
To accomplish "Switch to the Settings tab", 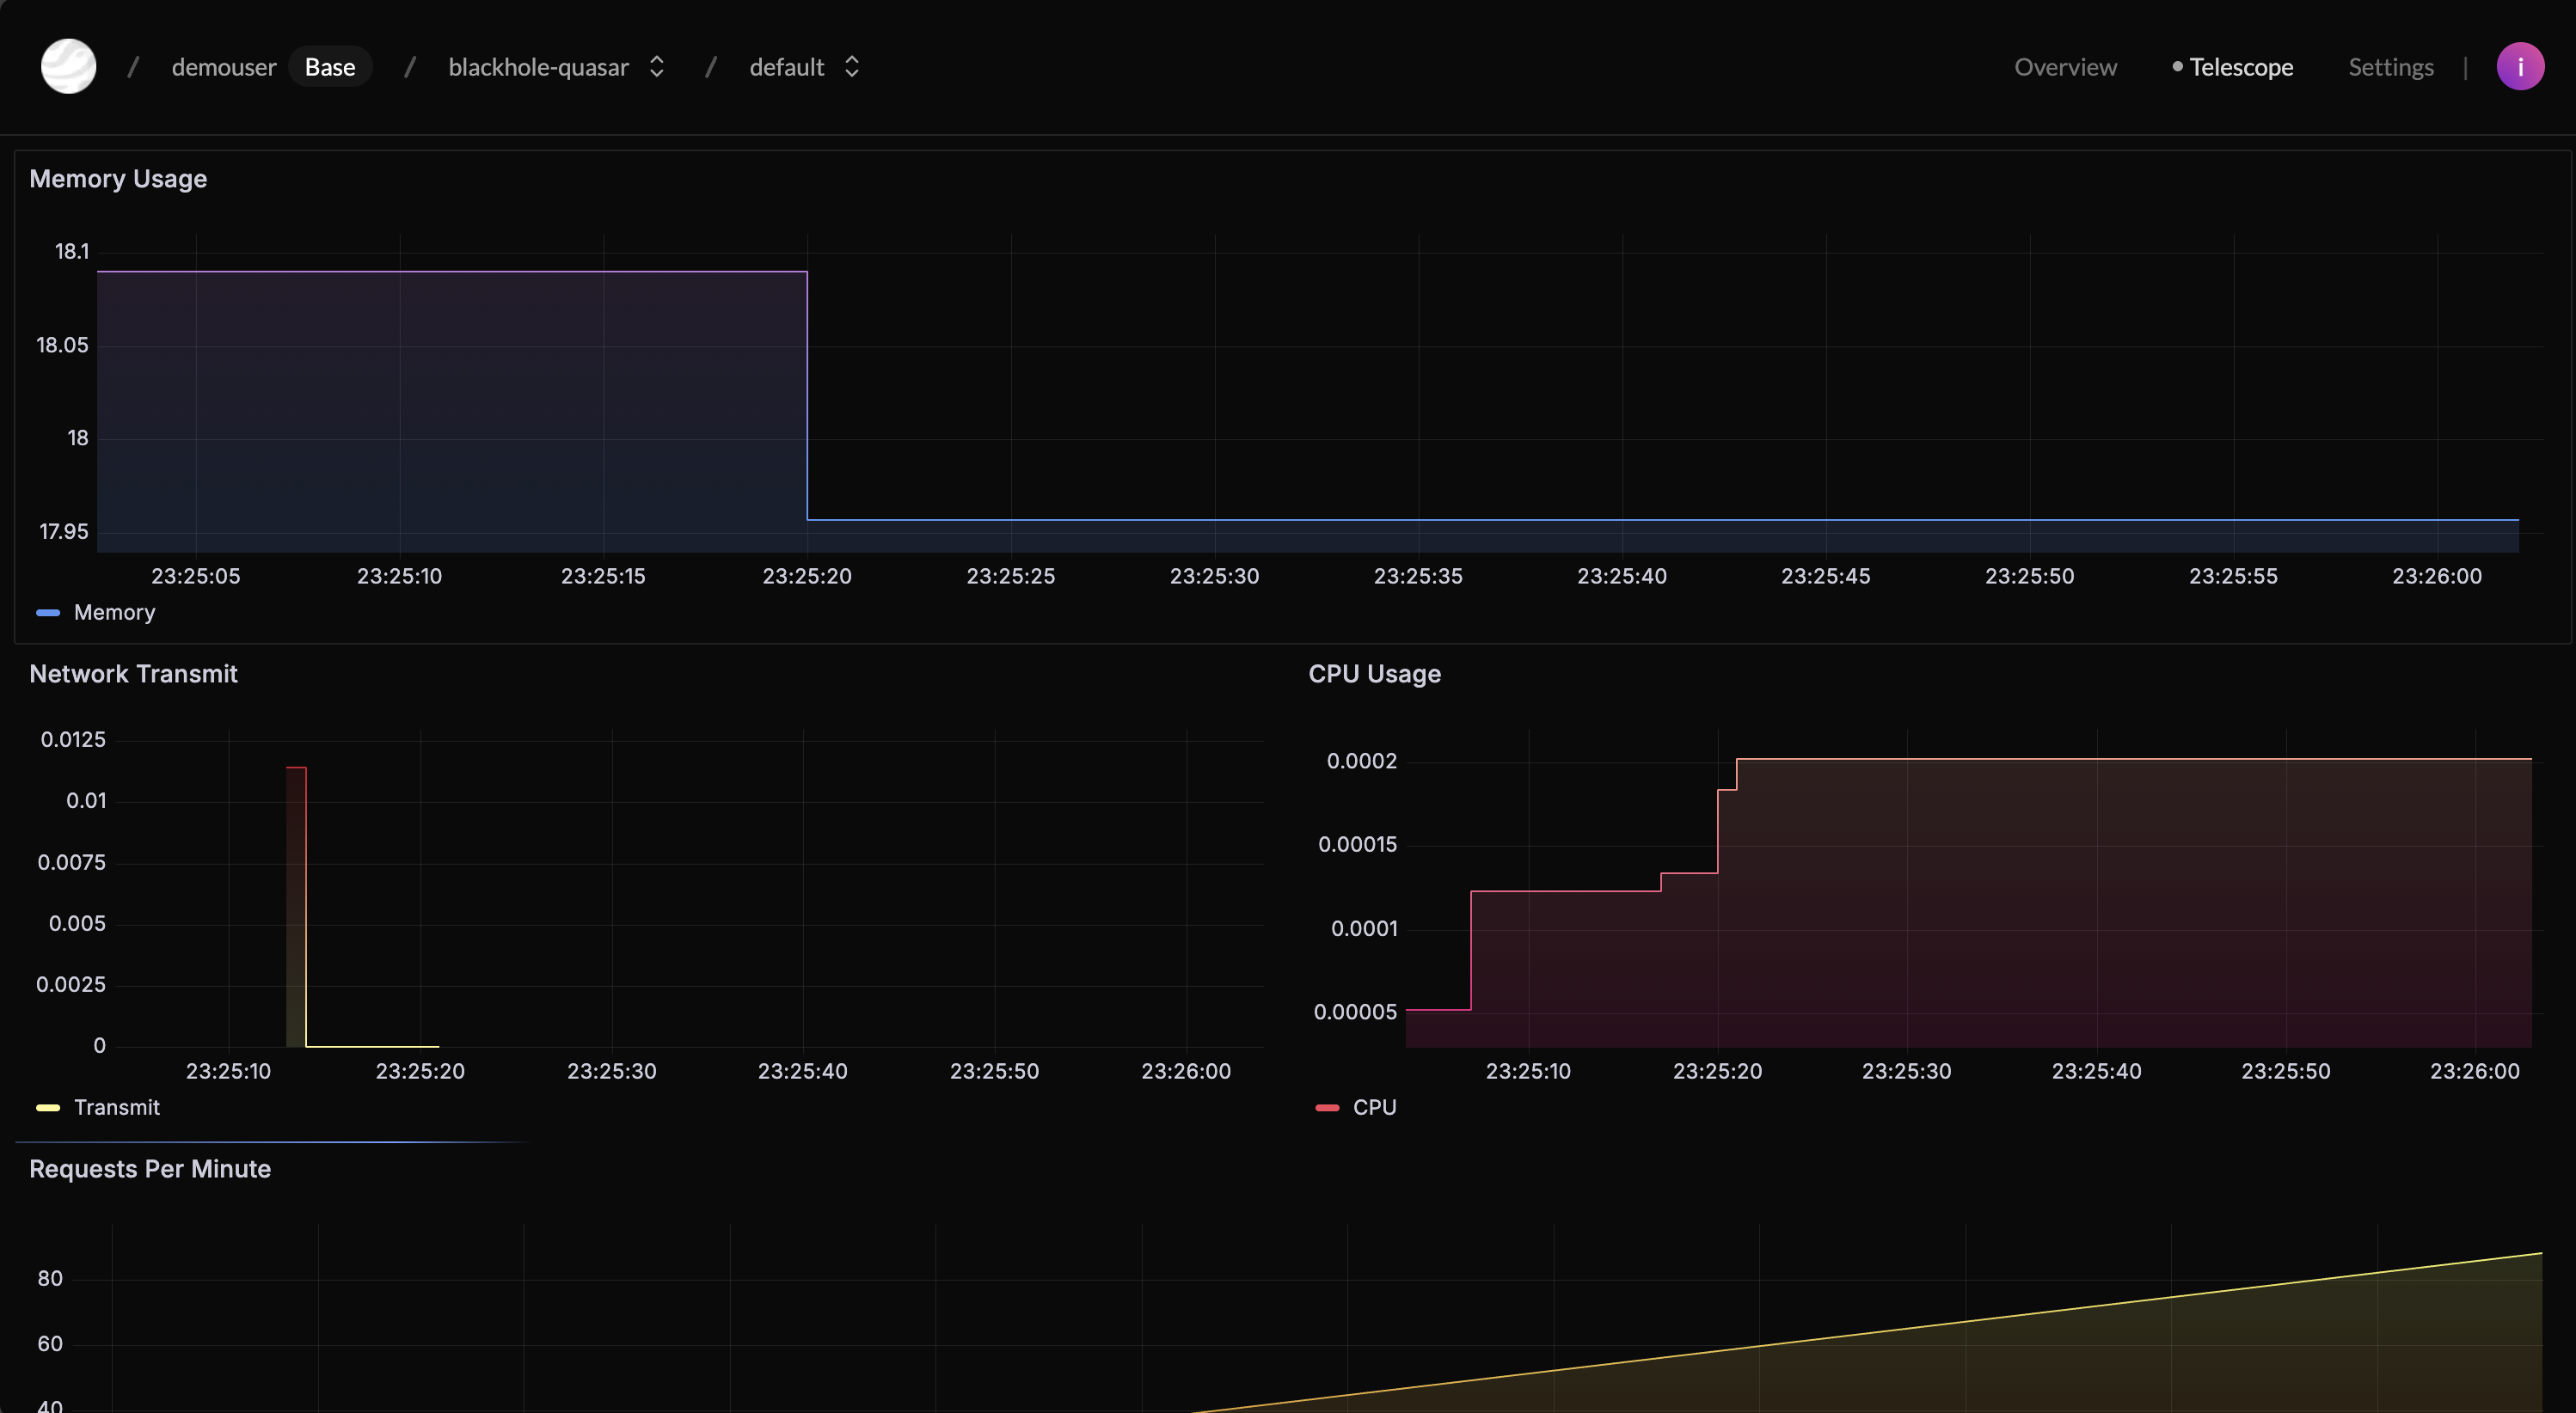I will pyautogui.click(x=2390, y=67).
